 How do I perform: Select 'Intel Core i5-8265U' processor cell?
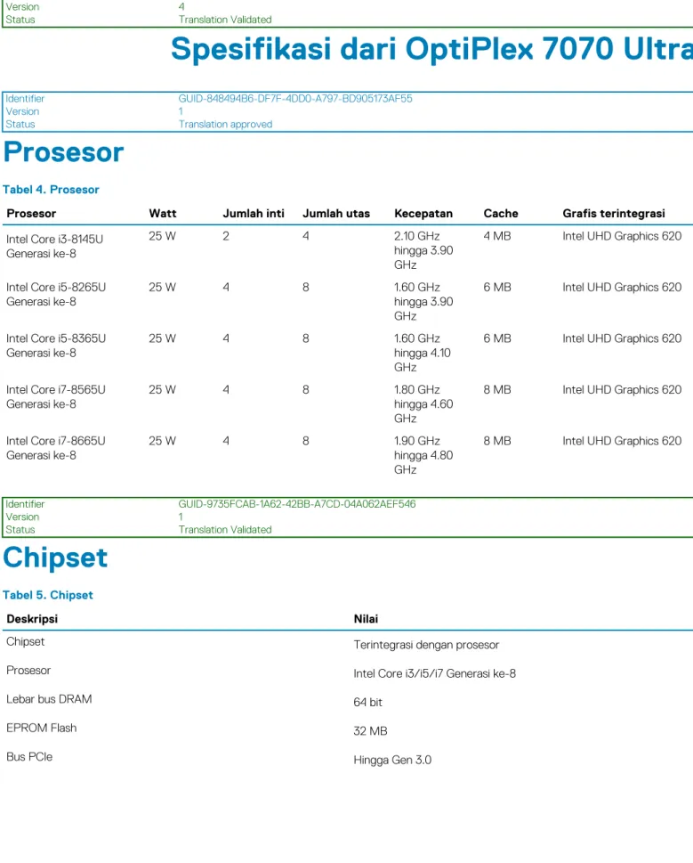[56, 295]
